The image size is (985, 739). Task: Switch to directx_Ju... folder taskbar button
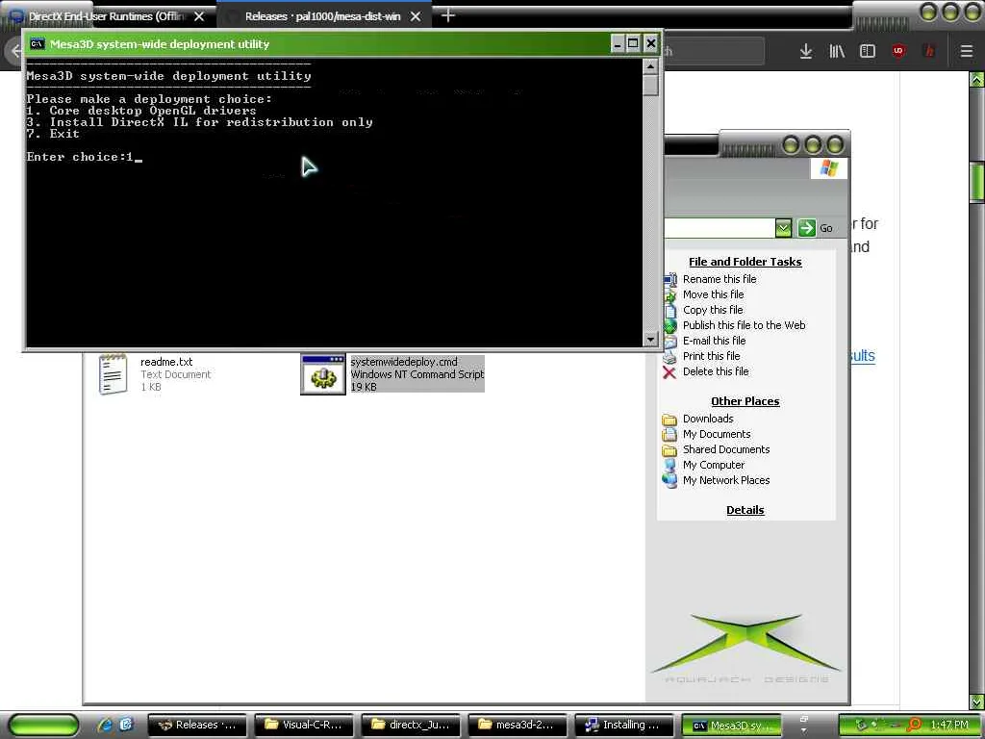(x=411, y=726)
